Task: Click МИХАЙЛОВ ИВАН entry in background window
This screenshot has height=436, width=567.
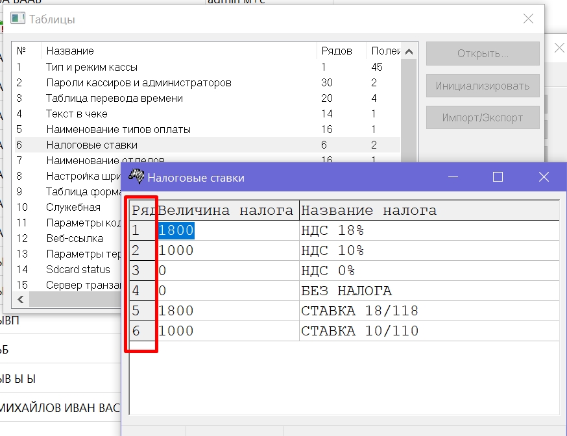Action: click(60, 407)
